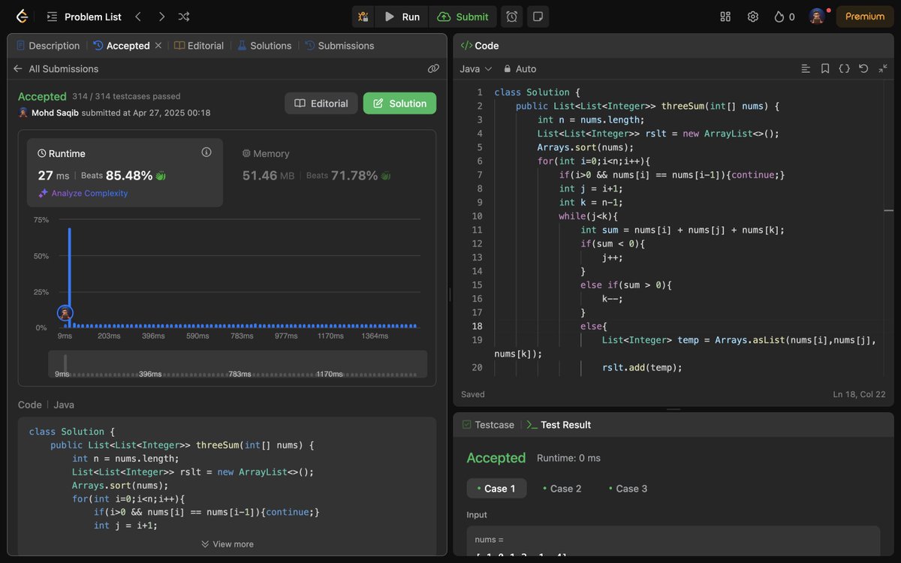Select Case 3
This screenshot has height=563, width=901.
tap(628, 489)
